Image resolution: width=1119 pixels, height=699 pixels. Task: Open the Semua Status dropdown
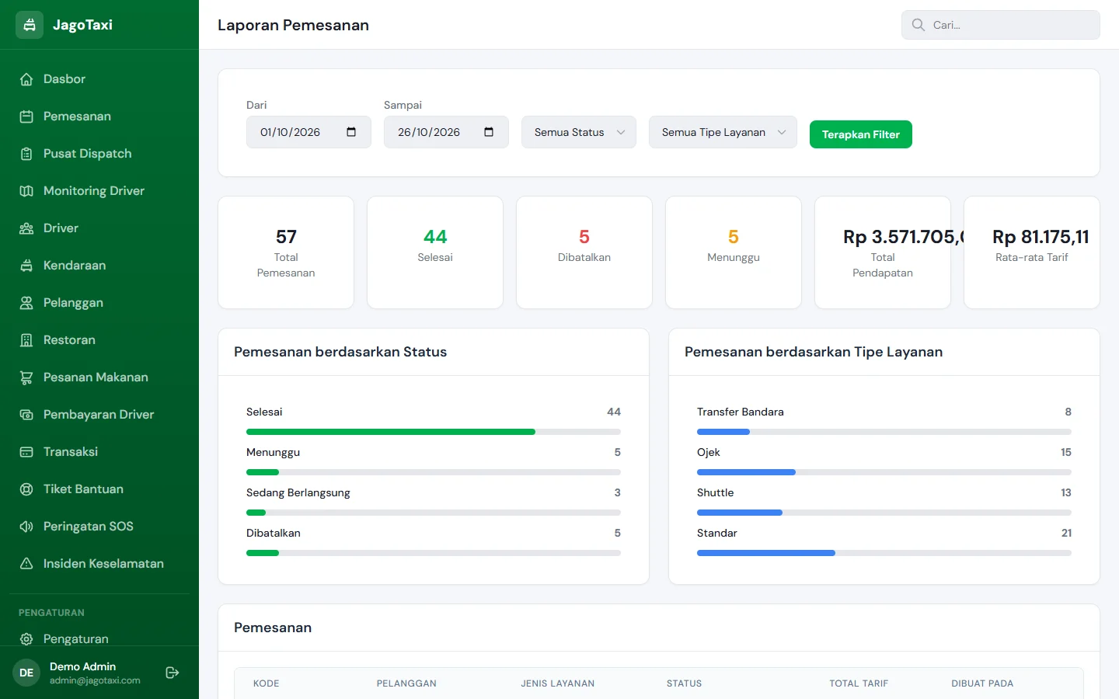click(579, 132)
